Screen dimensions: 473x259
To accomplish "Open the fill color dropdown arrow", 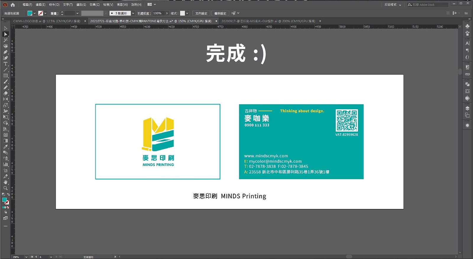I will pyautogui.click(x=35, y=13).
